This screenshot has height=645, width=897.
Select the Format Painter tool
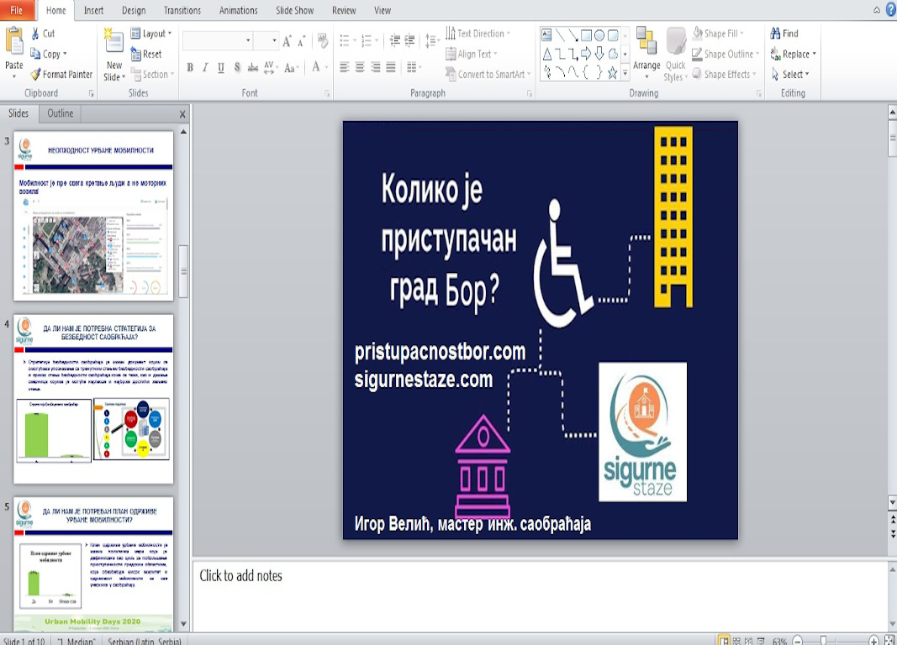point(61,75)
